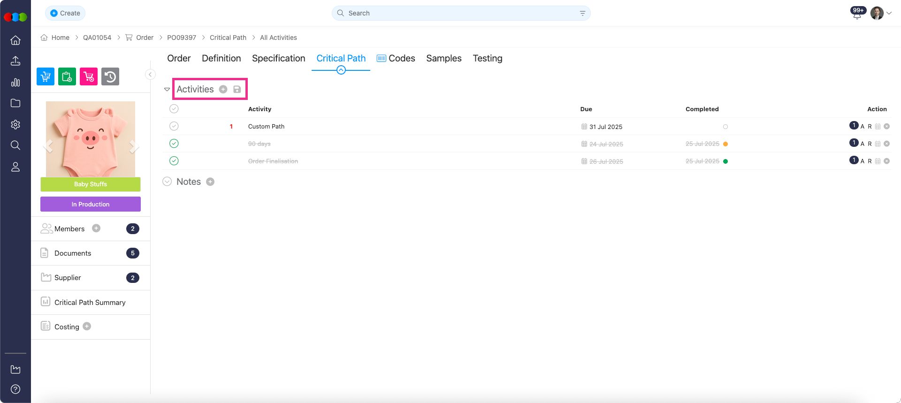Click the save icon beside Activities
The height and width of the screenshot is (403, 901).
(237, 90)
